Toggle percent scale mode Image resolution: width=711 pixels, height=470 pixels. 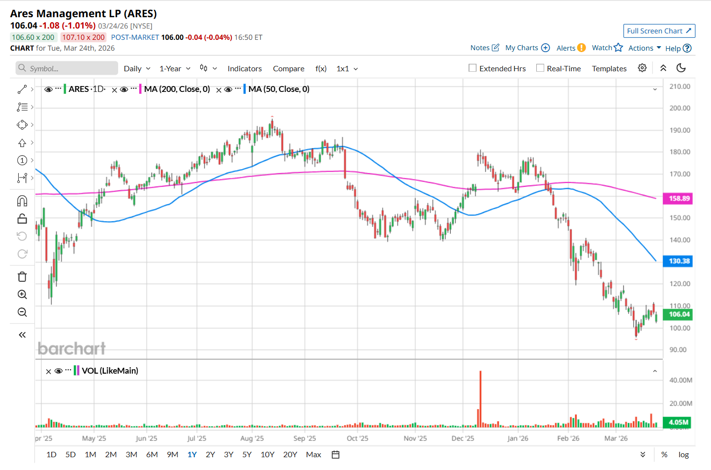click(664, 455)
